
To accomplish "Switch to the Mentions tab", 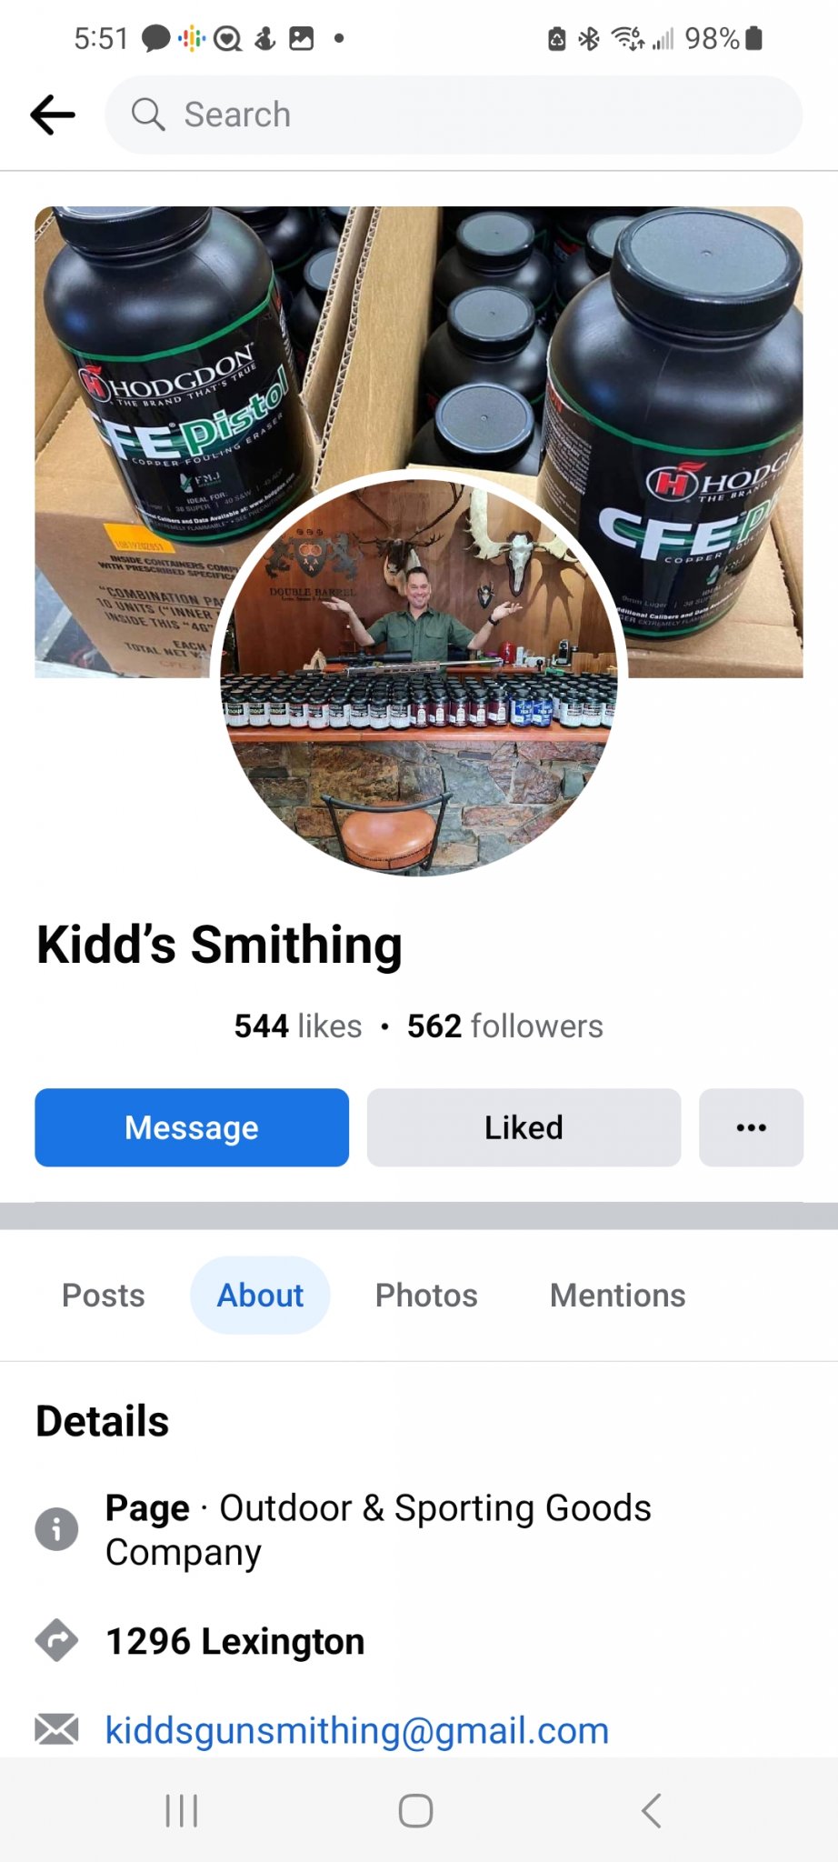I will [x=618, y=1296].
